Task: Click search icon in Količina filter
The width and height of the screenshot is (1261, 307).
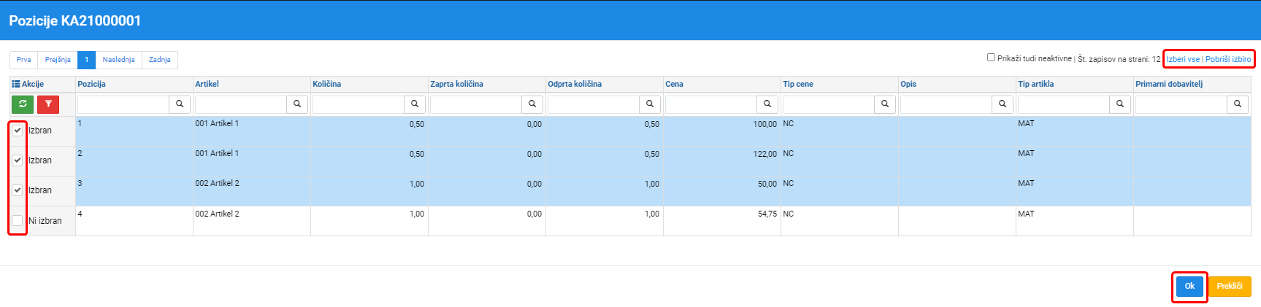Action: point(415,104)
